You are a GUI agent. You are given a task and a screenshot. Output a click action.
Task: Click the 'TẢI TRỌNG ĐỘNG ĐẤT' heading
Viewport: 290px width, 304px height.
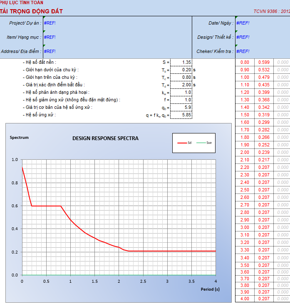click(31, 11)
